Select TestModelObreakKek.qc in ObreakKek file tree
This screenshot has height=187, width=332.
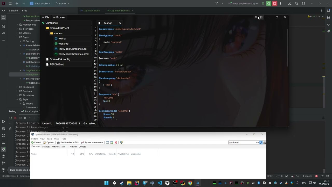click(72, 49)
